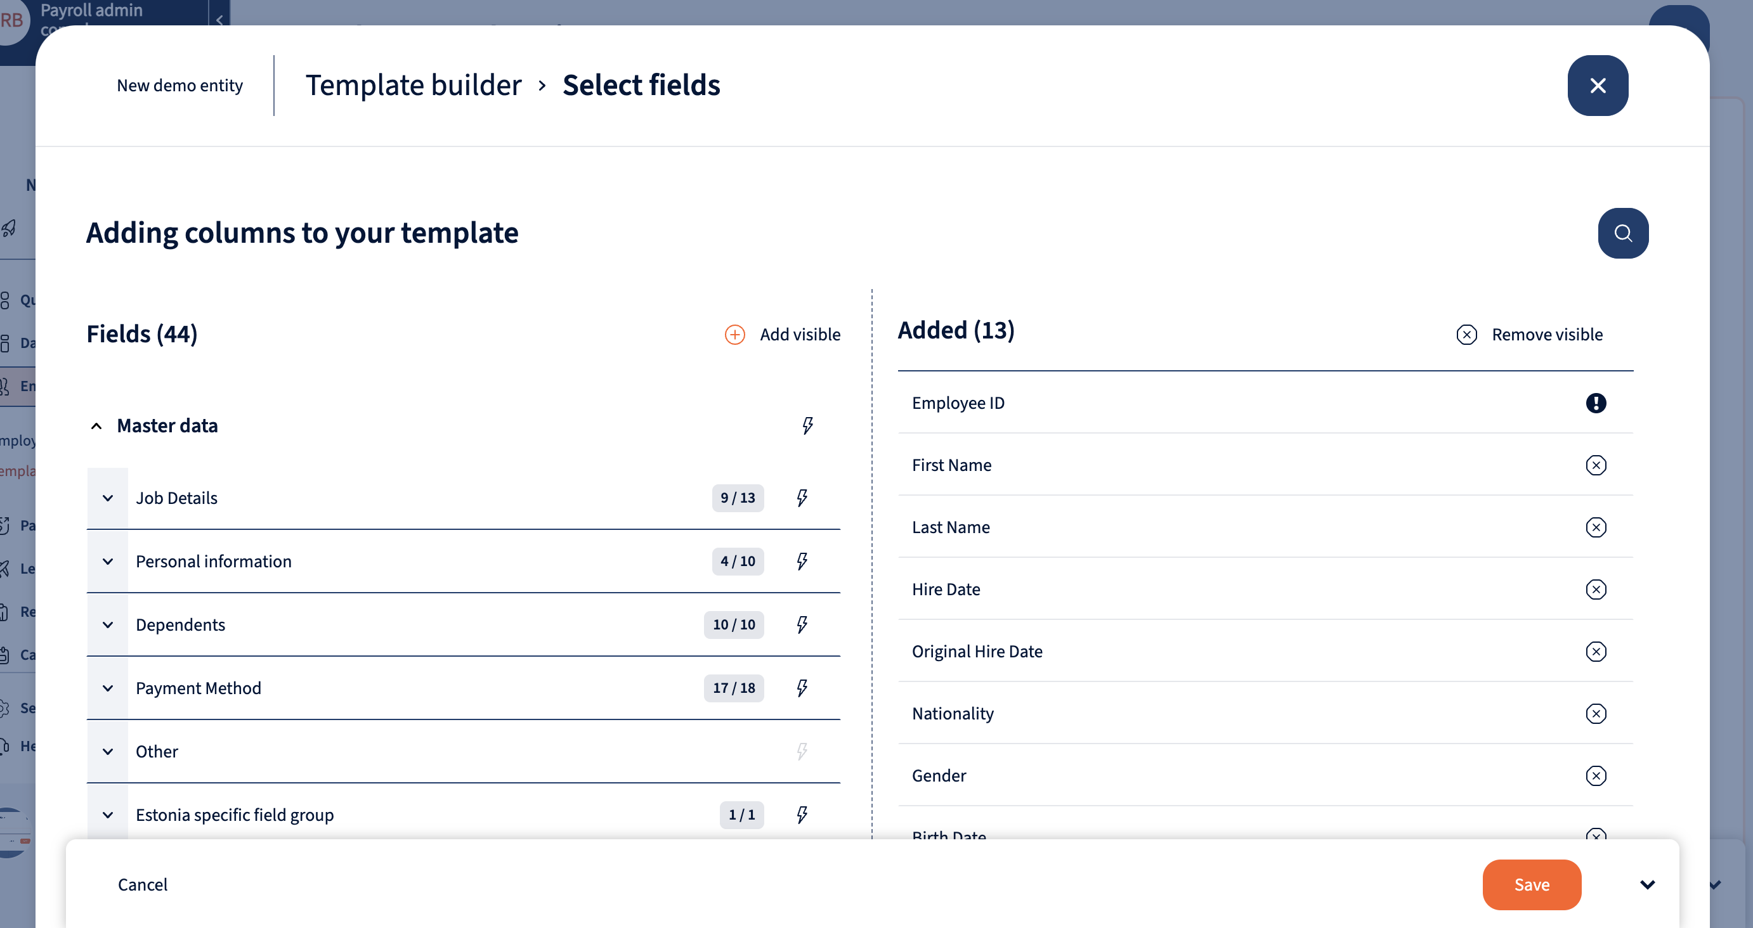1753x928 pixels.
Task: Click the Estonia group 1 / 1 badge
Action: click(741, 814)
